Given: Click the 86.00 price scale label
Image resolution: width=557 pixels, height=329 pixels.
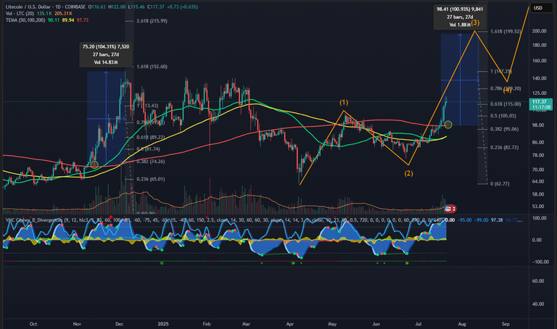Looking at the screenshot, I should click(x=538, y=142).
